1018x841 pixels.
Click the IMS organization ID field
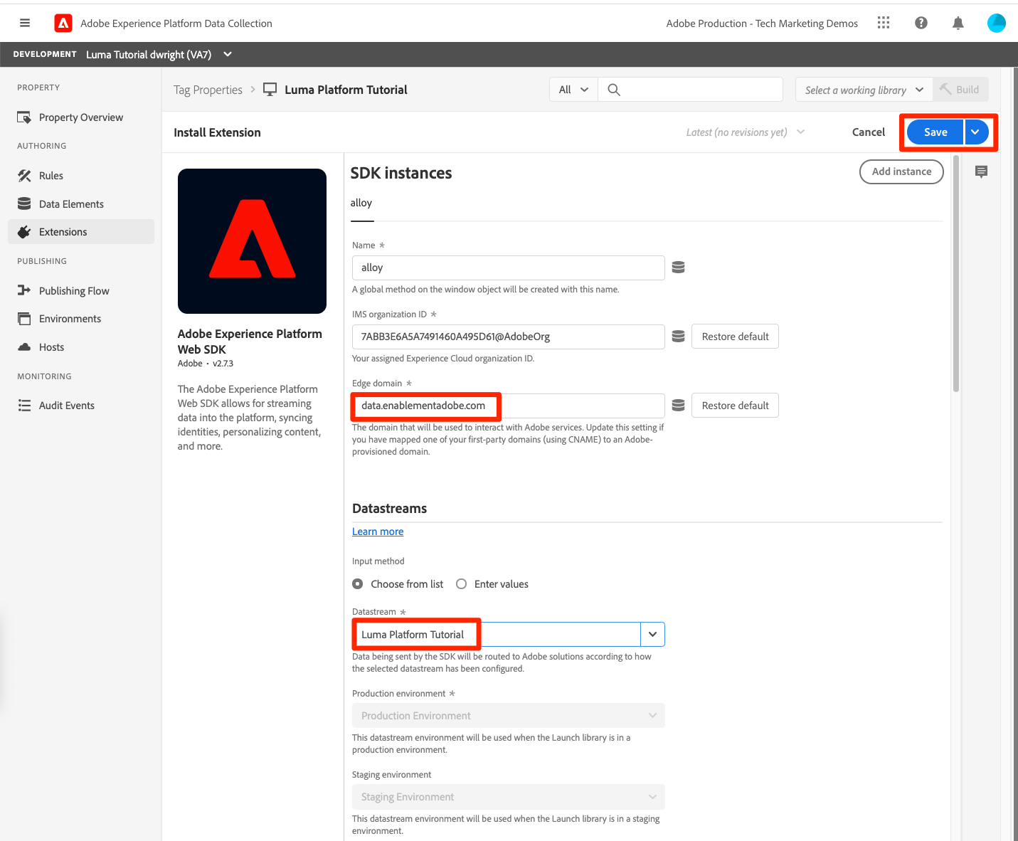click(509, 337)
